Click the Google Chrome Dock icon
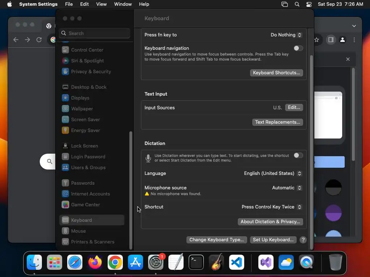Viewport: 370px width, 277px height. click(x=115, y=262)
